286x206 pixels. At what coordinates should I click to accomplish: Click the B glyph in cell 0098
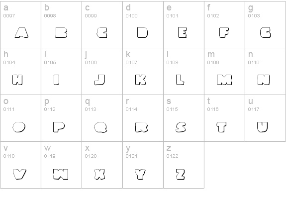pos(61,33)
